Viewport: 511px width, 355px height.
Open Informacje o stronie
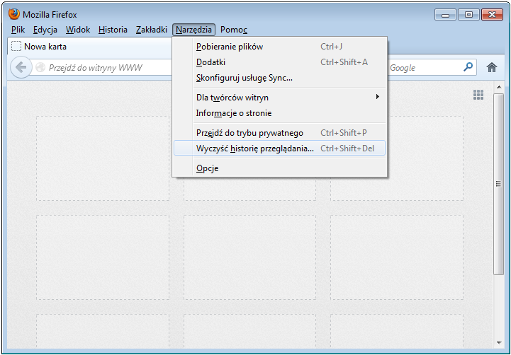click(280, 113)
